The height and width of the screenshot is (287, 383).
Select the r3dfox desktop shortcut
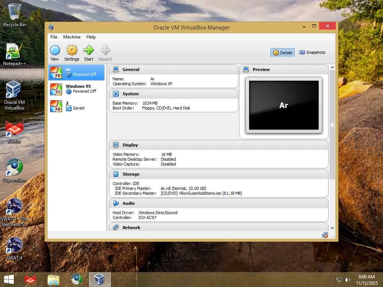[15, 132]
